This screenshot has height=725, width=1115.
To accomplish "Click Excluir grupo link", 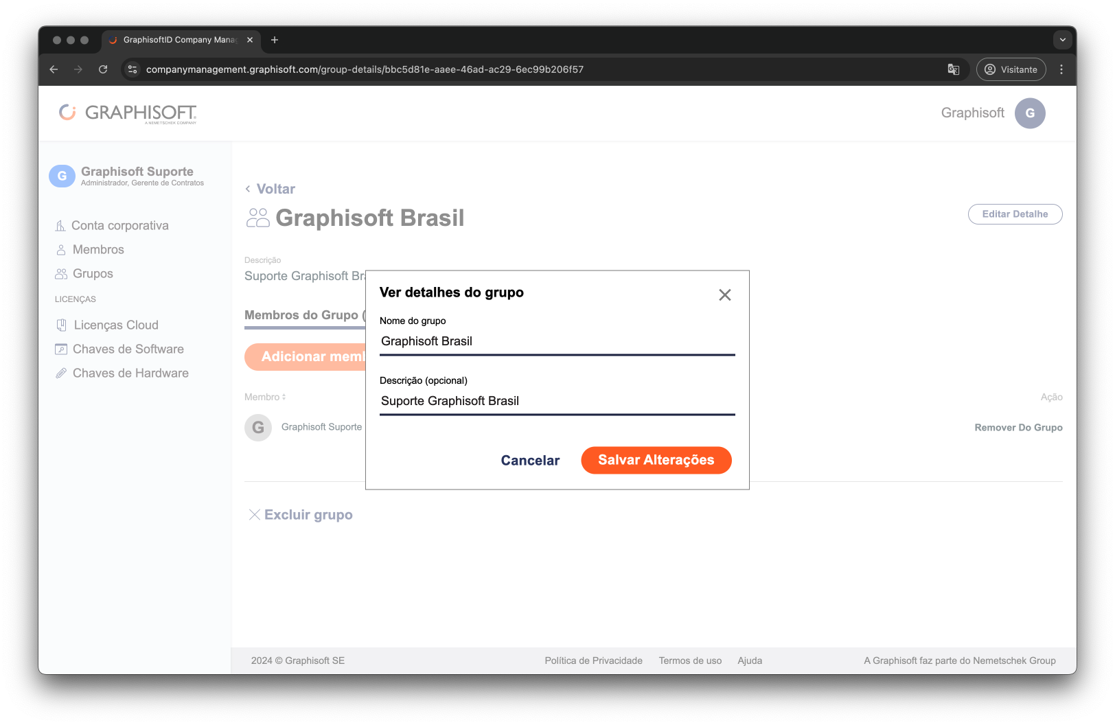I will coord(308,515).
